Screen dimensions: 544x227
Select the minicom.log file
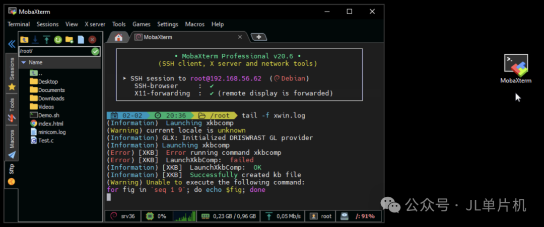(48, 132)
